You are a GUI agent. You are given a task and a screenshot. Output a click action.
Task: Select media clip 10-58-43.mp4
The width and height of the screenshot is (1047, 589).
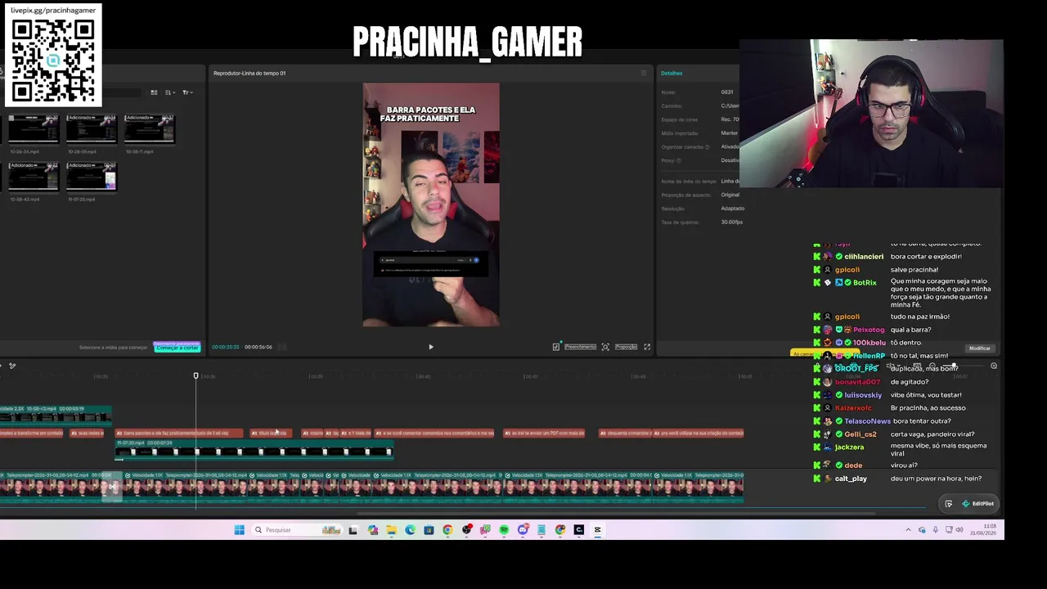pyautogui.click(x=34, y=177)
